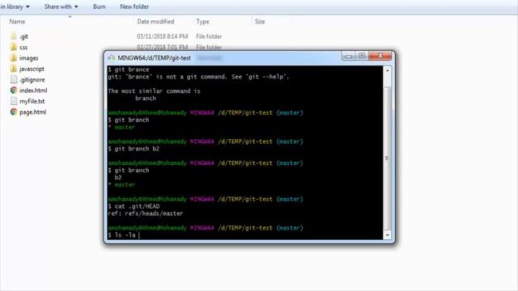Sort by Date modified column header

point(155,22)
